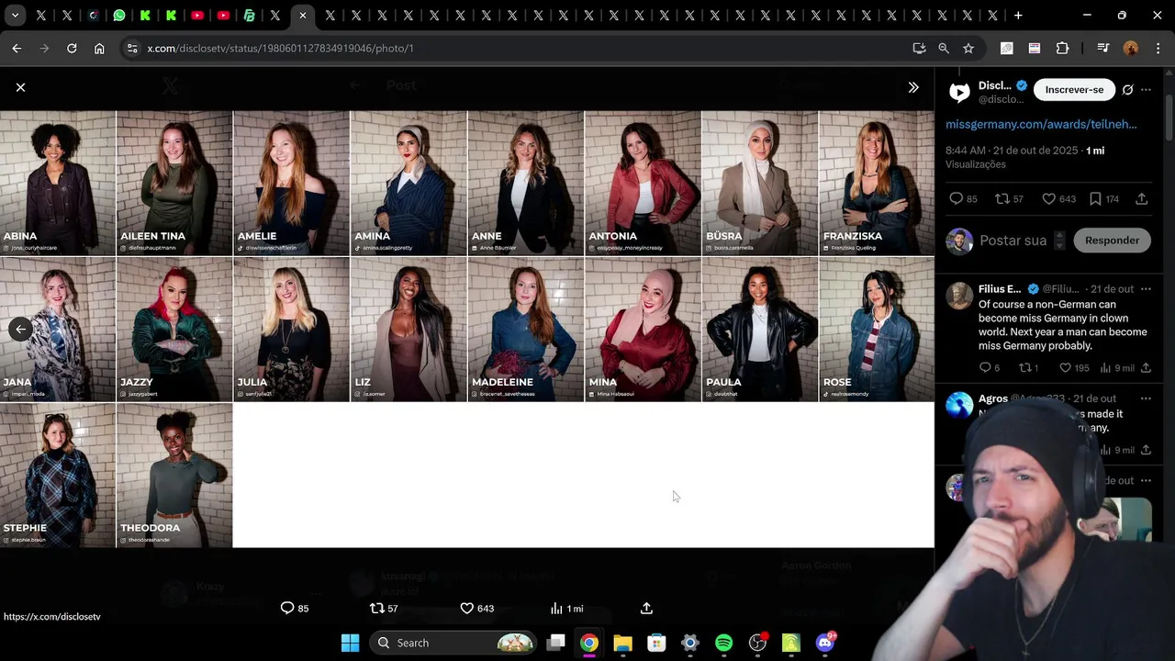The height and width of the screenshot is (661, 1175).
Task: Open the Disclose.tv profile avatar
Action: [x=959, y=92]
